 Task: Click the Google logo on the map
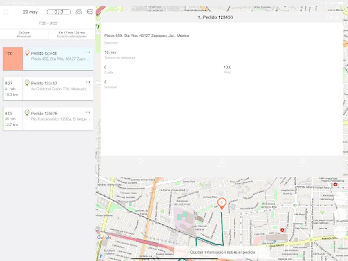point(104,238)
